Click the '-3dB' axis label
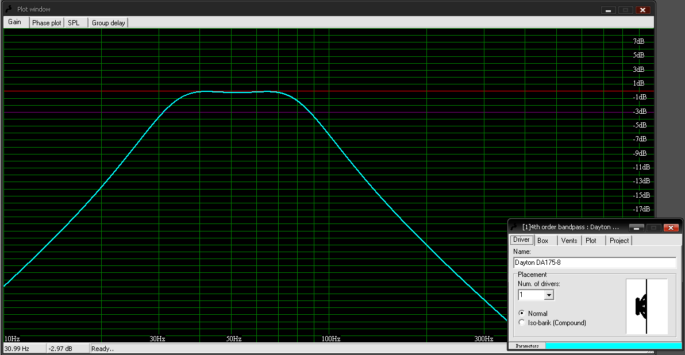The height and width of the screenshot is (355, 685). [x=640, y=111]
